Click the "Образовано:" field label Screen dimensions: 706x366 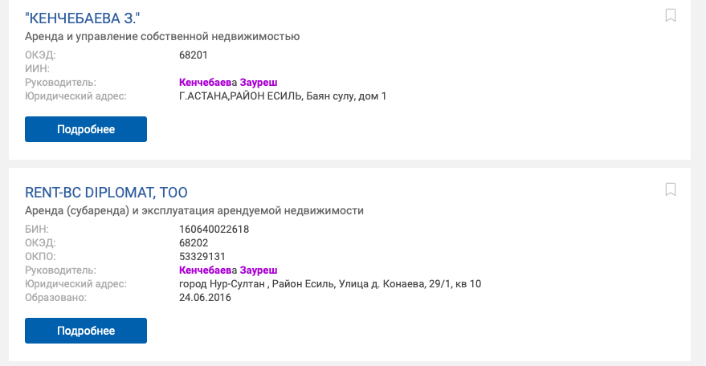tap(55, 298)
